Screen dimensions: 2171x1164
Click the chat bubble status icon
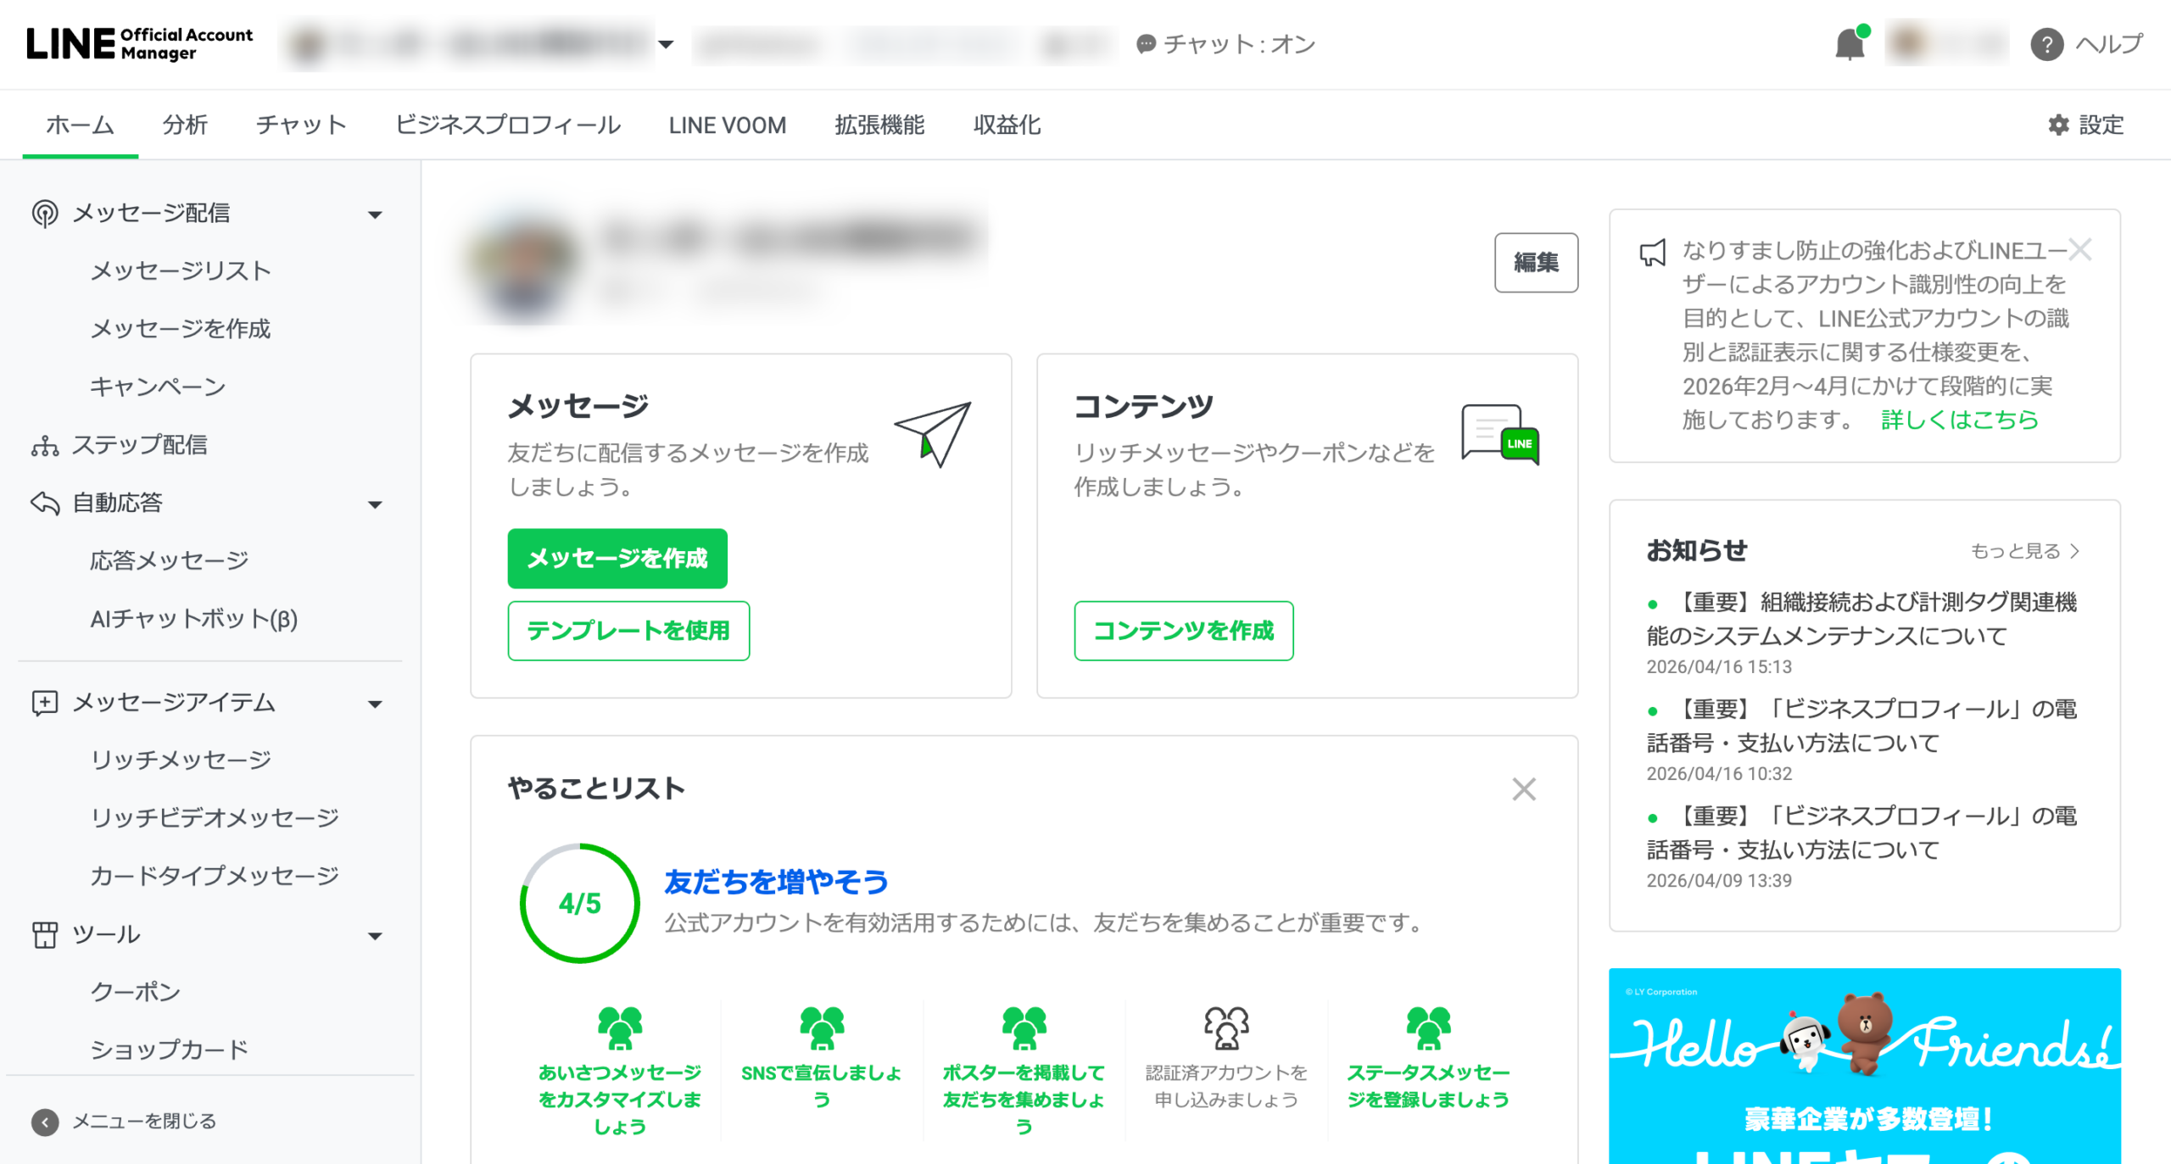pos(1146,44)
